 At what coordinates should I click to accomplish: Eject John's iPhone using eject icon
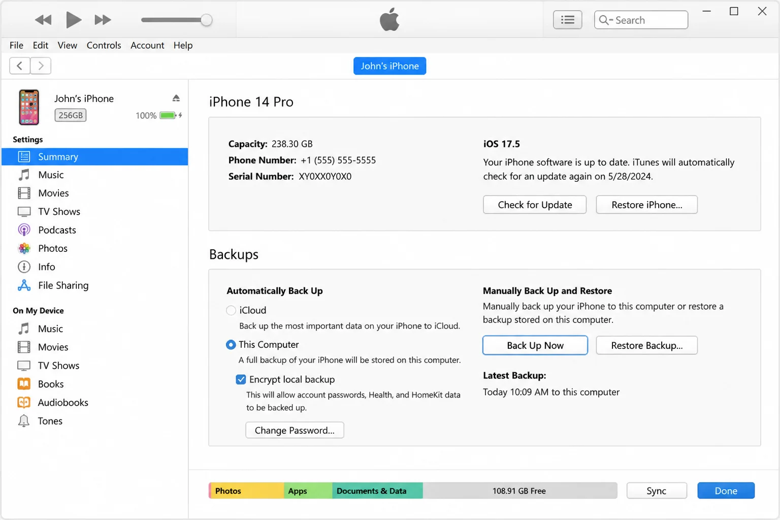click(x=176, y=98)
